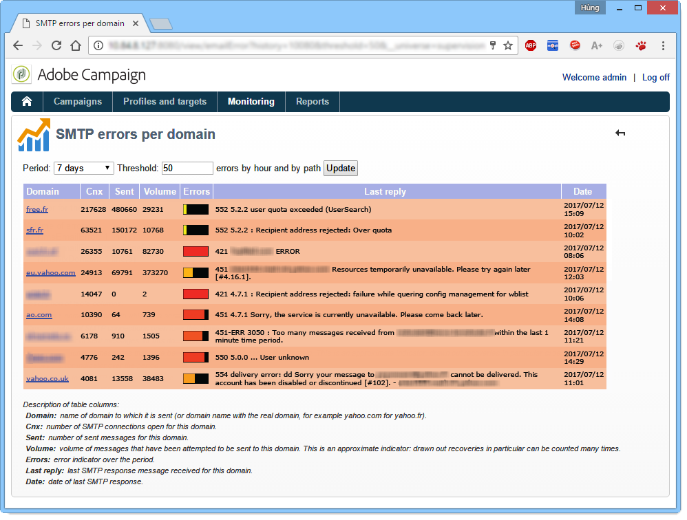Click the Adobe Campaign logo
687x520 pixels.
[21, 74]
